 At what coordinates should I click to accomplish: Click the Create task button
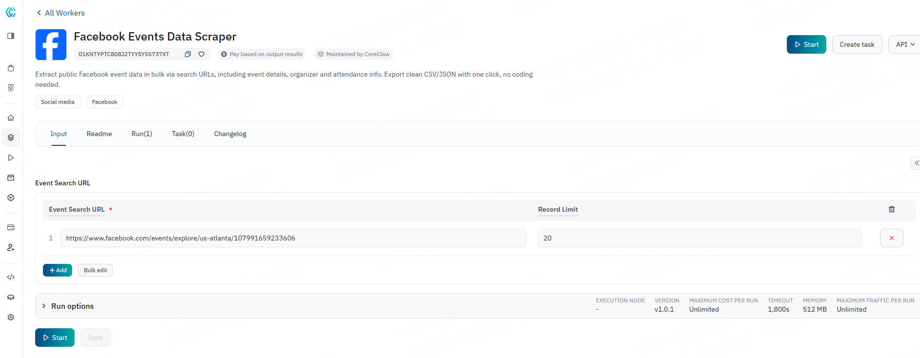pyautogui.click(x=857, y=44)
